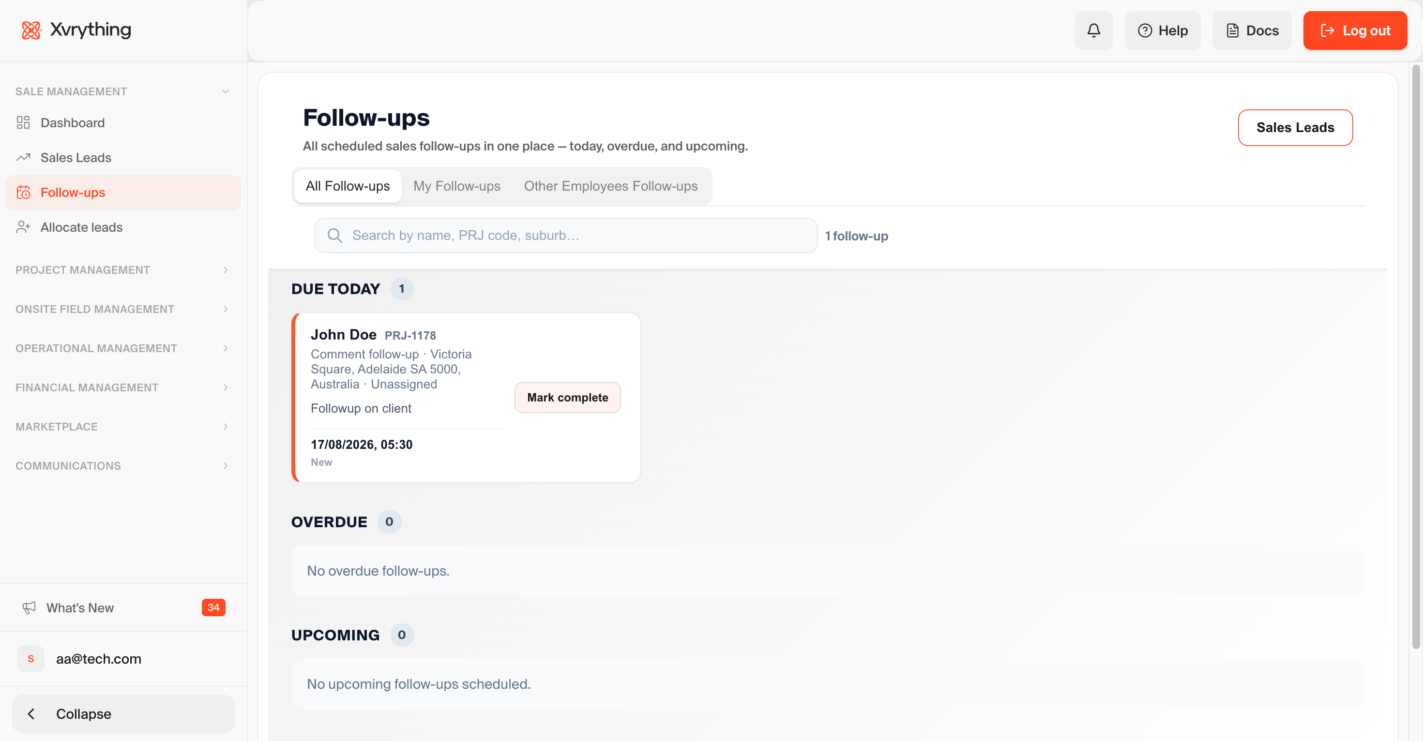Click the 1 follow-up count text

pyautogui.click(x=856, y=236)
